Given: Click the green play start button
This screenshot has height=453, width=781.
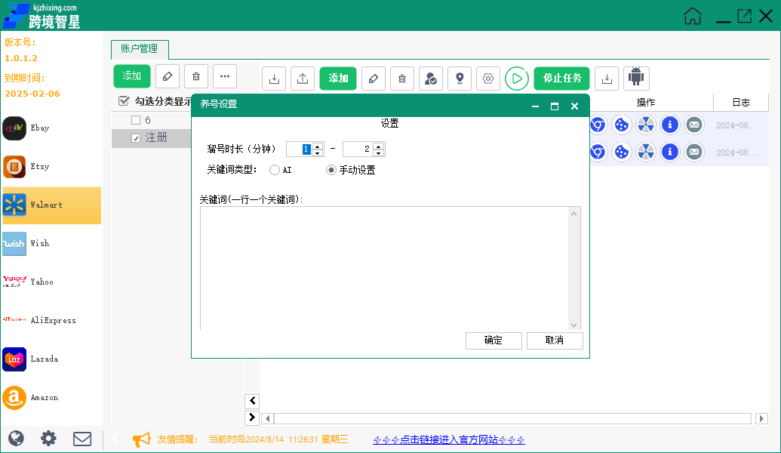Looking at the screenshot, I should [517, 79].
